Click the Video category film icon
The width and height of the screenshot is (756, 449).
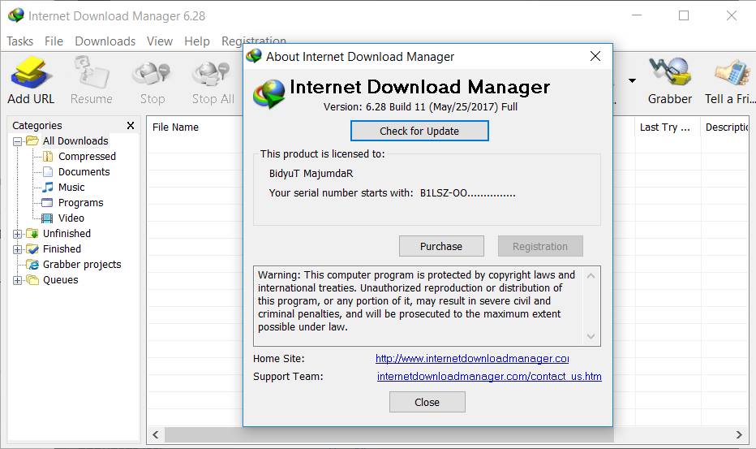(x=47, y=218)
